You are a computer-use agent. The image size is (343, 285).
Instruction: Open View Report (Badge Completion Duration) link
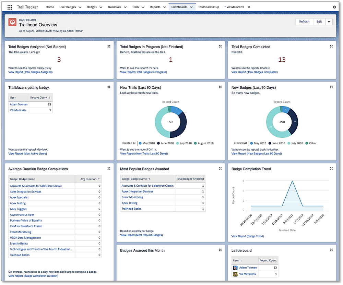click(x=33, y=276)
